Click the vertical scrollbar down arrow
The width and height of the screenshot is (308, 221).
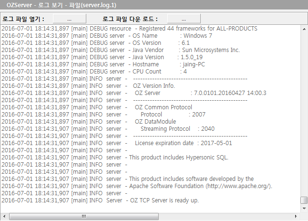coord(304,209)
